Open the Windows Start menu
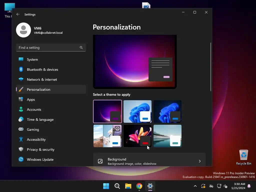The height and width of the screenshot is (192, 256). tap(106, 186)
